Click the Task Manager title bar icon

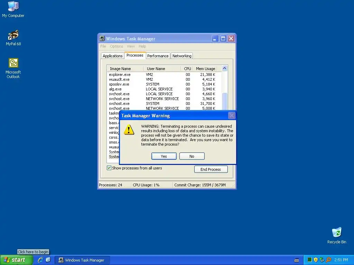point(102,39)
